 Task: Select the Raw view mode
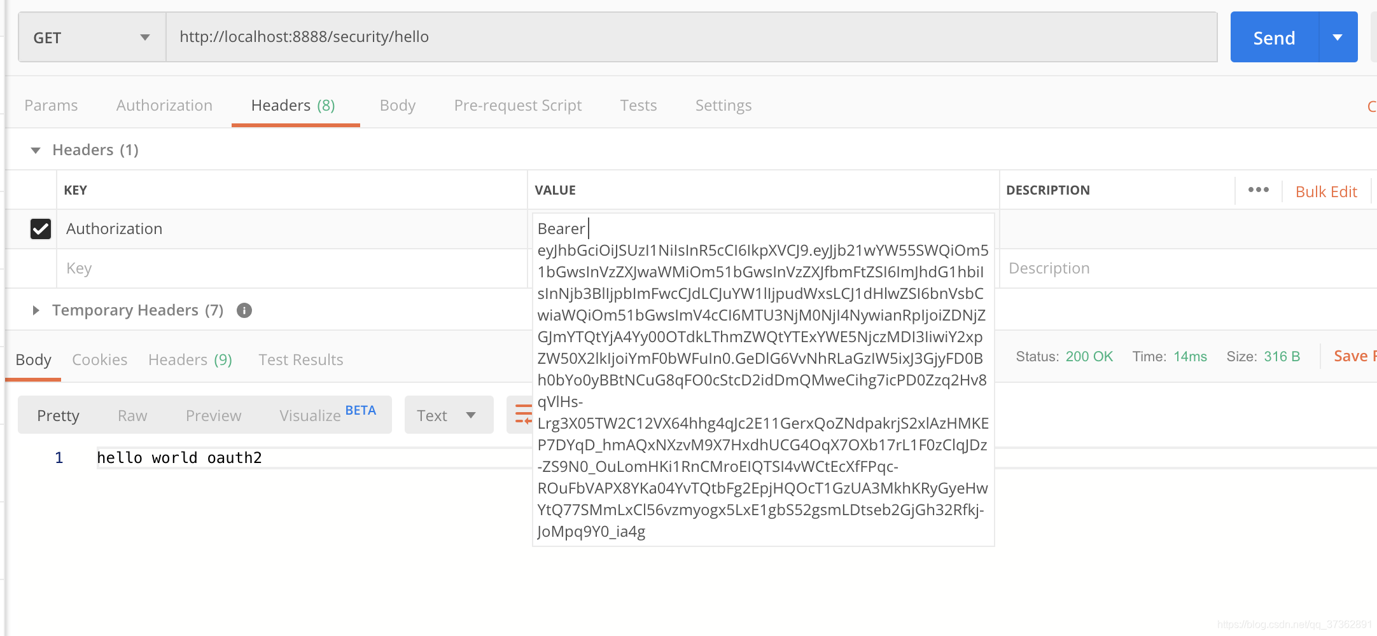(132, 416)
